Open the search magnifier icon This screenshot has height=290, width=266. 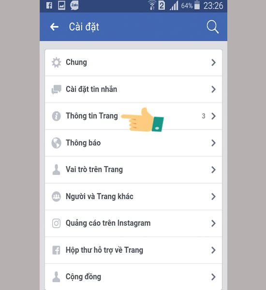212,27
